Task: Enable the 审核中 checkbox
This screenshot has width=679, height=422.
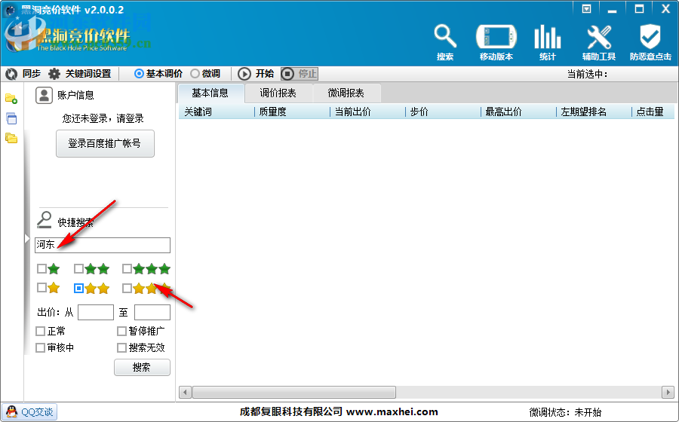Action: coord(40,347)
